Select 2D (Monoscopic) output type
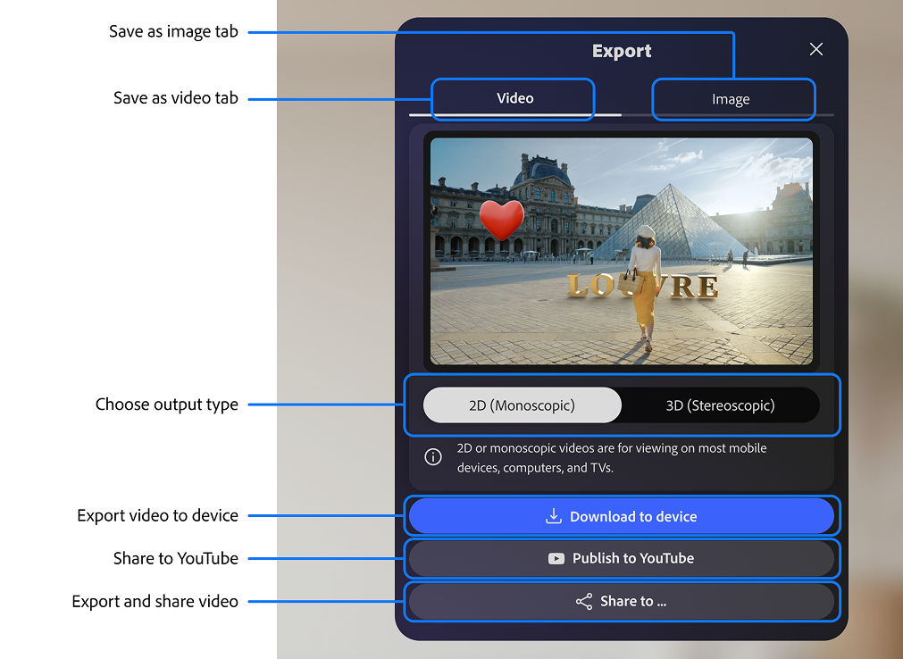 (522, 405)
